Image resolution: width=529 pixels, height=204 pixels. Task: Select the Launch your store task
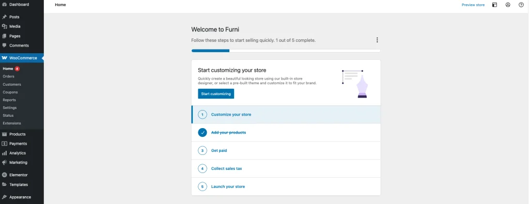point(286,186)
